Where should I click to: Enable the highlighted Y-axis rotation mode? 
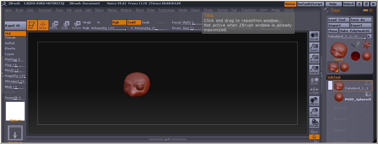click(314, 137)
